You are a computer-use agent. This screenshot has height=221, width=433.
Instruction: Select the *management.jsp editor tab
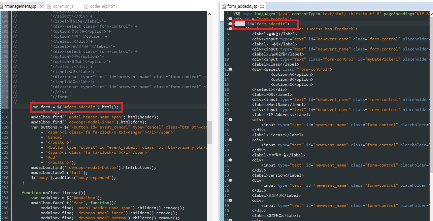click(x=21, y=6)
